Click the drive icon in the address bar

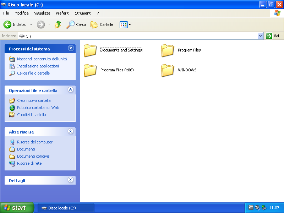click(x=22, y=36)
